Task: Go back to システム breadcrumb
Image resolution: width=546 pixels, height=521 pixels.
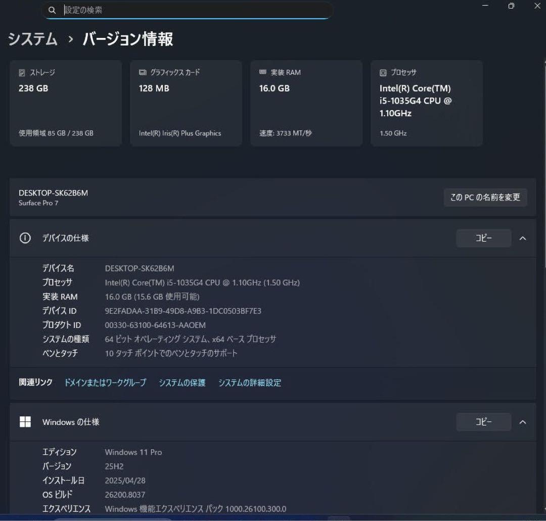Action: (x=32, y=38)
